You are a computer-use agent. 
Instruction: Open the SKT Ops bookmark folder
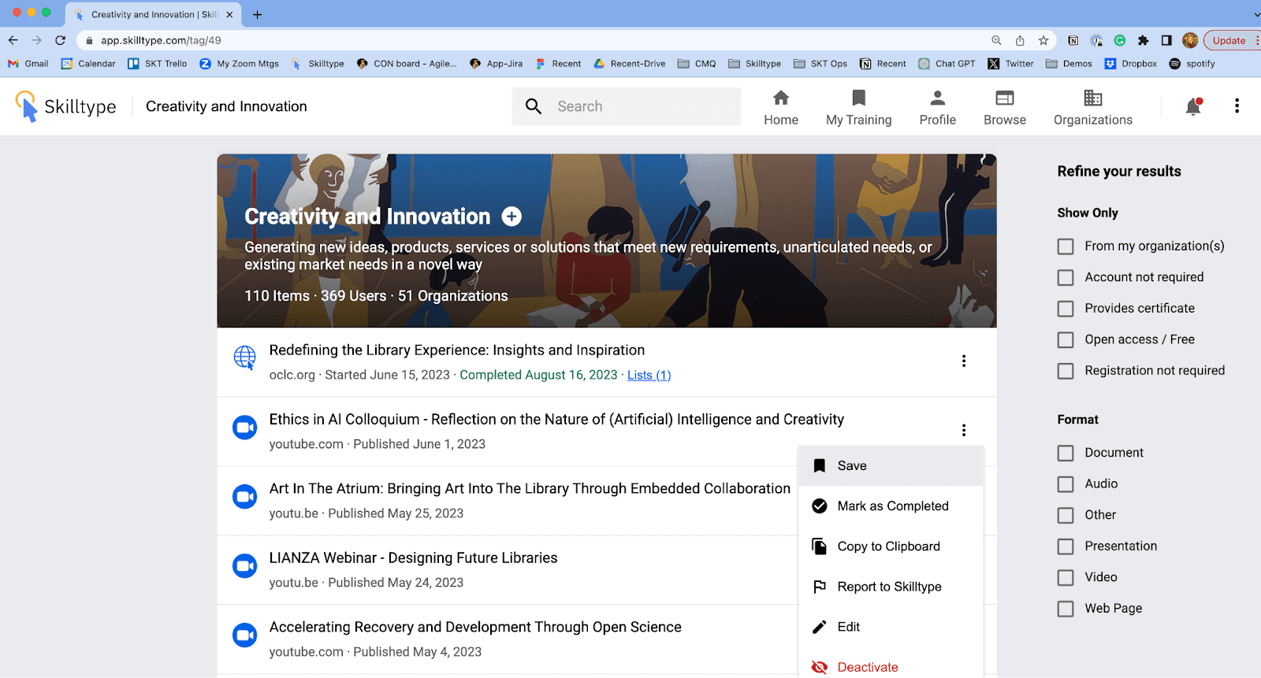820,64
